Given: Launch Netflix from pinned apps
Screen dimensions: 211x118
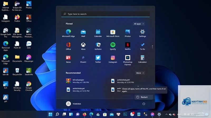Looking at the screenshot, I should pyautogui.click(x=128, y=46).
